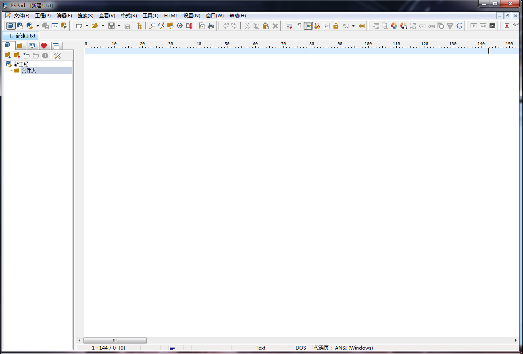This screenshot has height=354, width=523.
Task: Open the 格式(R) menu
Action: (x=129, y=16)
